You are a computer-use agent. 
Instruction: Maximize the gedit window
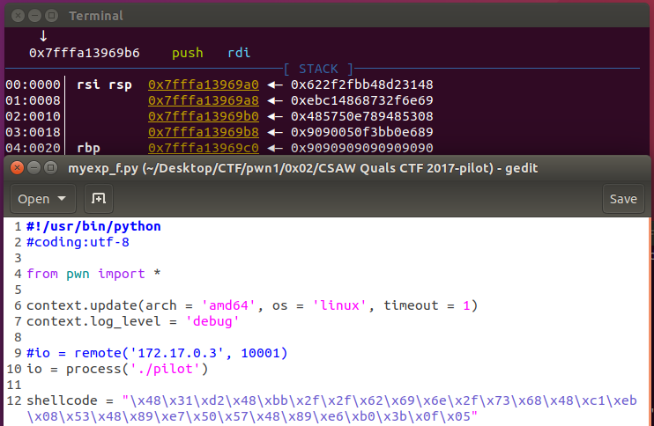[50, 168]
